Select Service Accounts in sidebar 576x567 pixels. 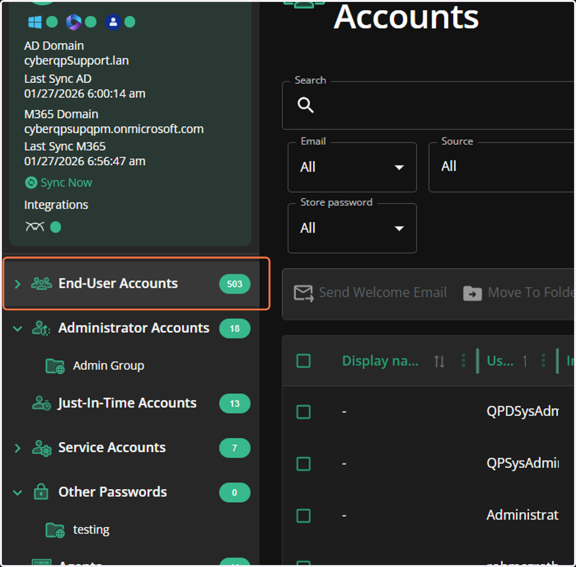pos(112,447)
